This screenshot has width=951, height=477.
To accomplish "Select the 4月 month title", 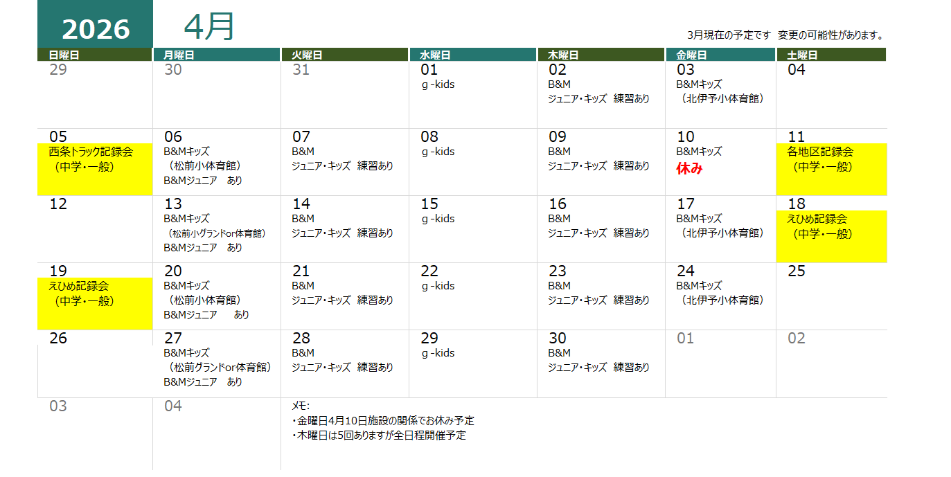I will click(x=209, y=27).
